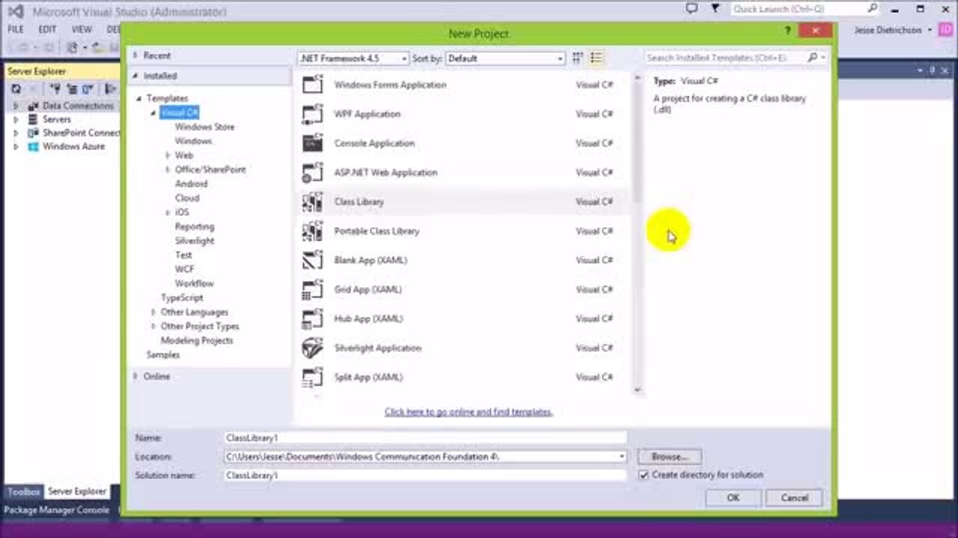Select the Modeling Projects category
Image resolution: width=958 pixels, height=538 pixels.
[197, 341]
